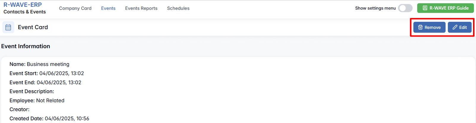Go to the Events Reports tab
Image resolution: width=476 pixels, height=123 pixels.
[x=141, y=8]
